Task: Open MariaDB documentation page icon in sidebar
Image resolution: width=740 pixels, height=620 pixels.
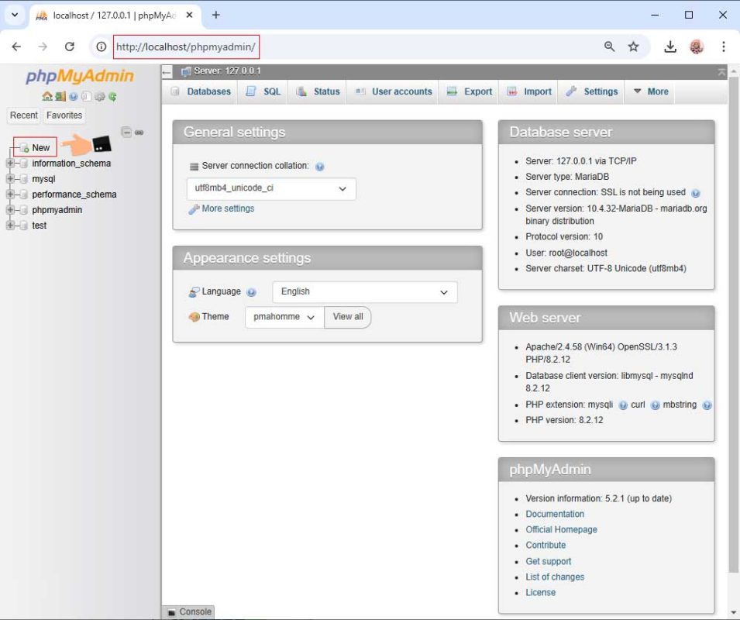Action: 86,97
